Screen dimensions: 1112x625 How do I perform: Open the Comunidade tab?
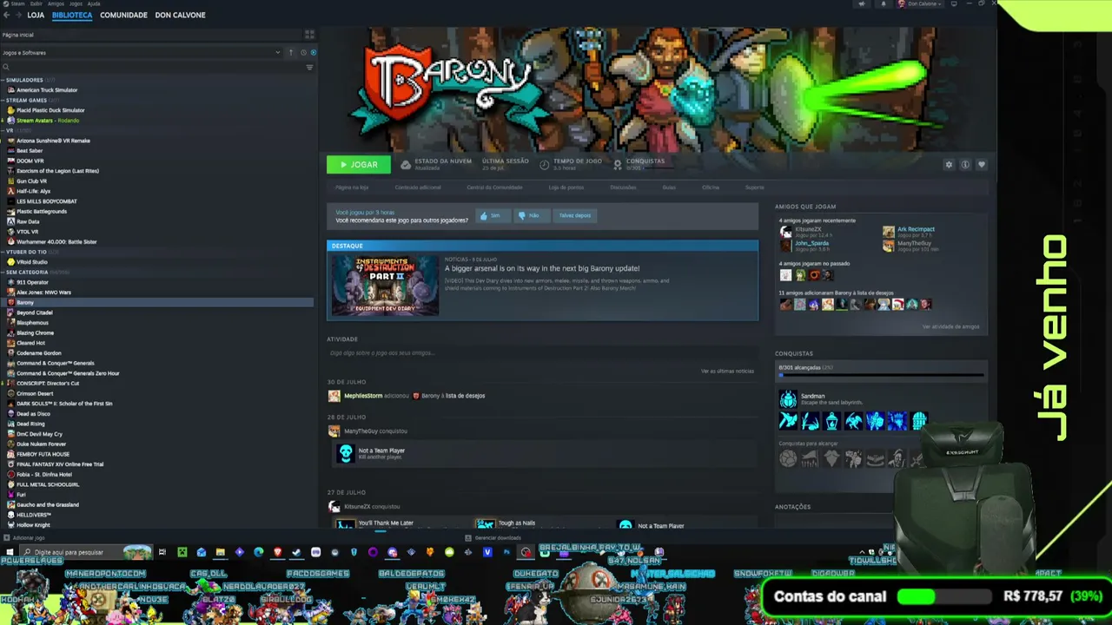tap(123, 16)
